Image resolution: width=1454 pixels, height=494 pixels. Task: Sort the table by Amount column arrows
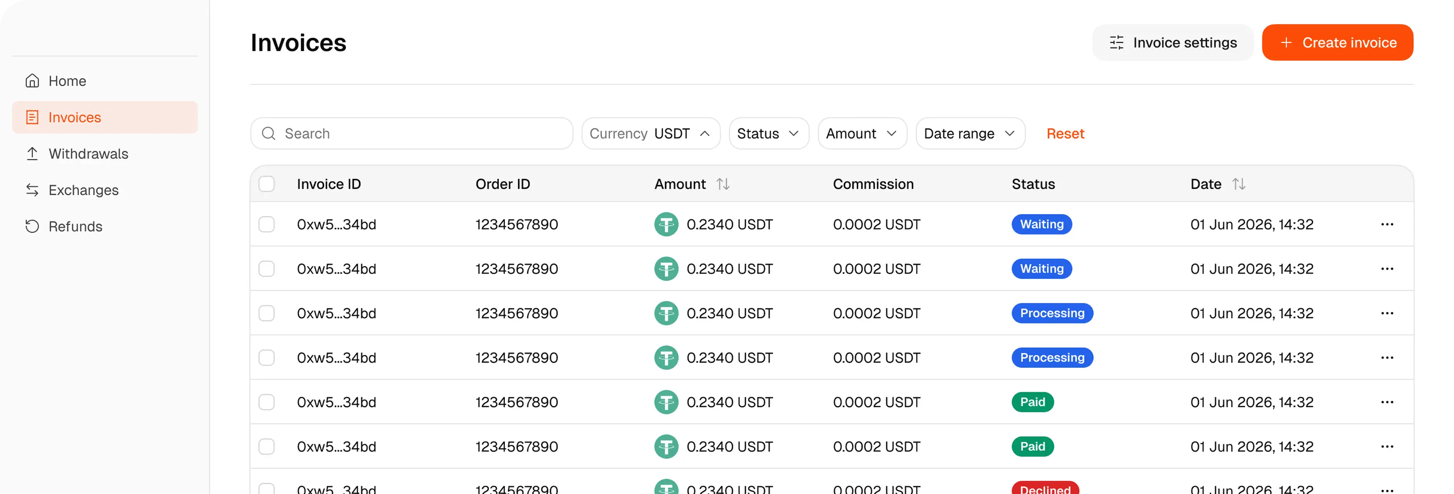(723, 184)
